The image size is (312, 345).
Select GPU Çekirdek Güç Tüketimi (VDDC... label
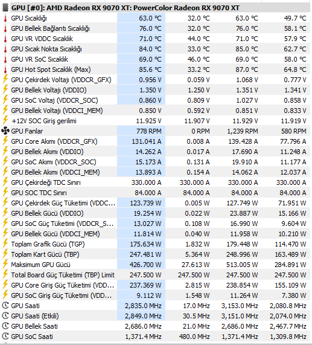pos(63,203)
